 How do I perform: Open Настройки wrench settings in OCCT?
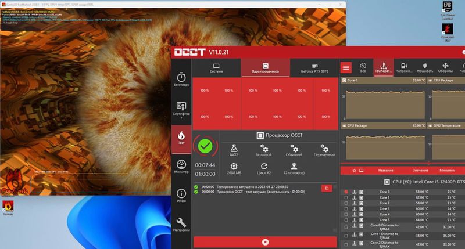click(x=181, y=225)
